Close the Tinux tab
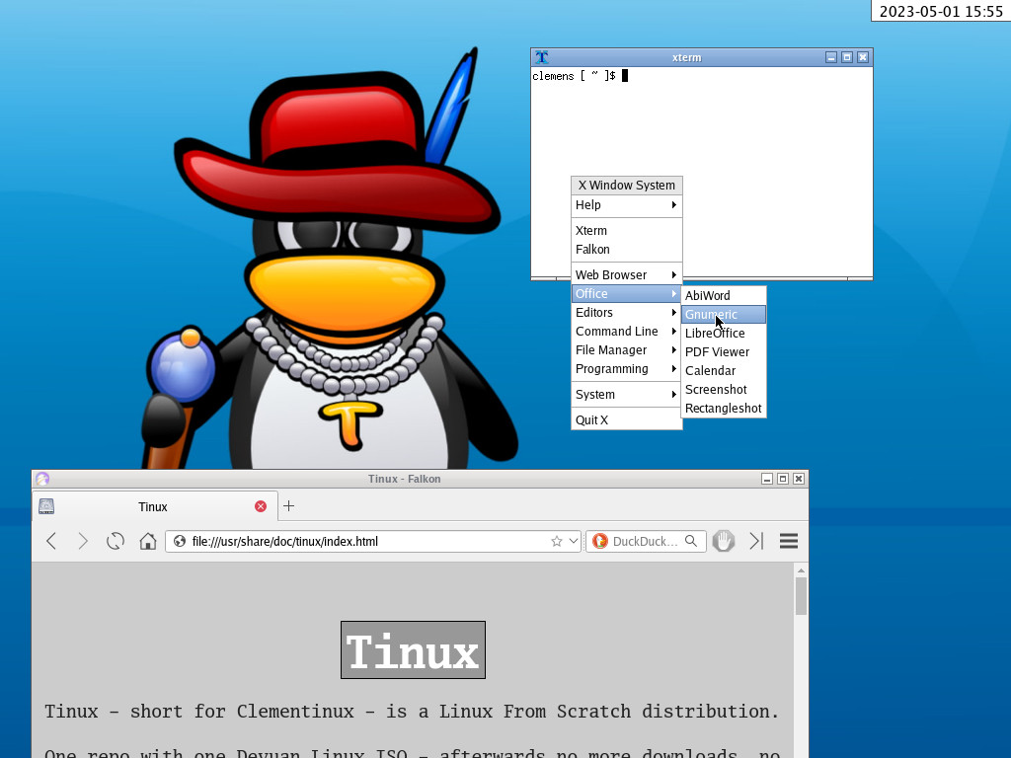This screenshot has height=758, width=1011. 261,506
